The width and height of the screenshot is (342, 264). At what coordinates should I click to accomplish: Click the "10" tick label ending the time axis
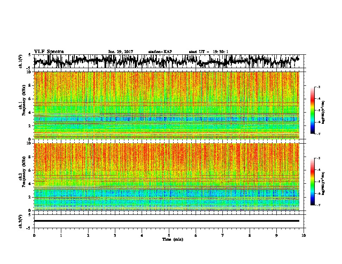(304, 236)
